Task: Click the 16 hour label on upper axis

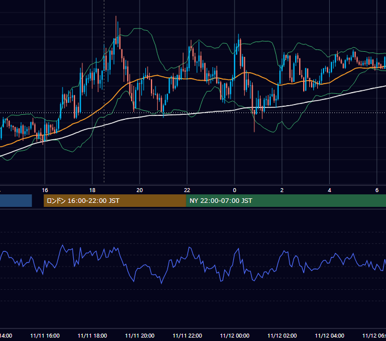Action: [x=45, y=190]
